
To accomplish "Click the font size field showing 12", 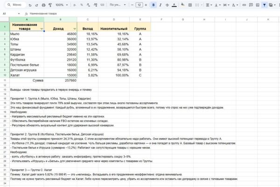I will tap(139, 5).
